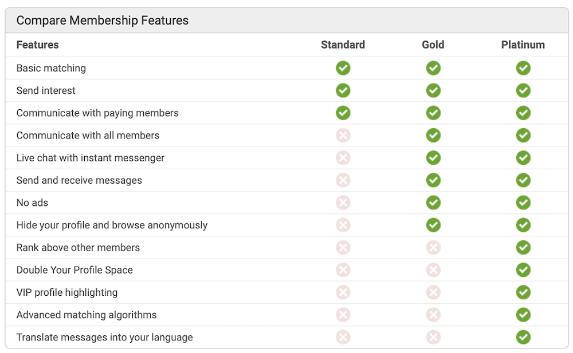Click Standard red X for VIP profile highlighting
The image size is (573, 353).
pos(343,292)
